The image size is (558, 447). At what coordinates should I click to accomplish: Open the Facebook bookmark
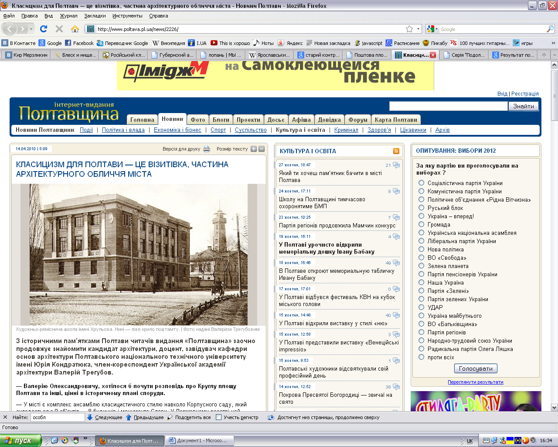pyautogui.click(x=79, y=43)
